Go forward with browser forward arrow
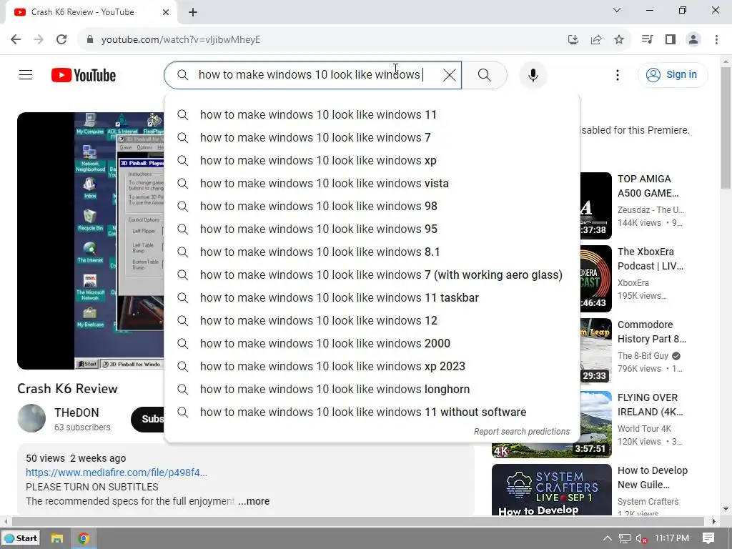Viewport: 732px width, 549px height. click(x=39, y=39)
